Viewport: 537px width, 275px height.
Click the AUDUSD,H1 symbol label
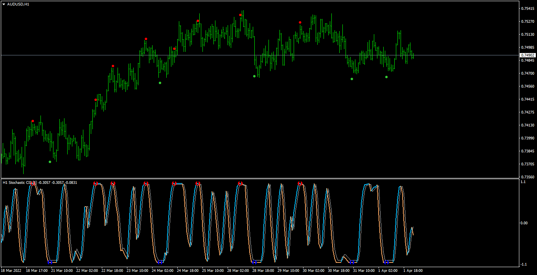(18, 4)
